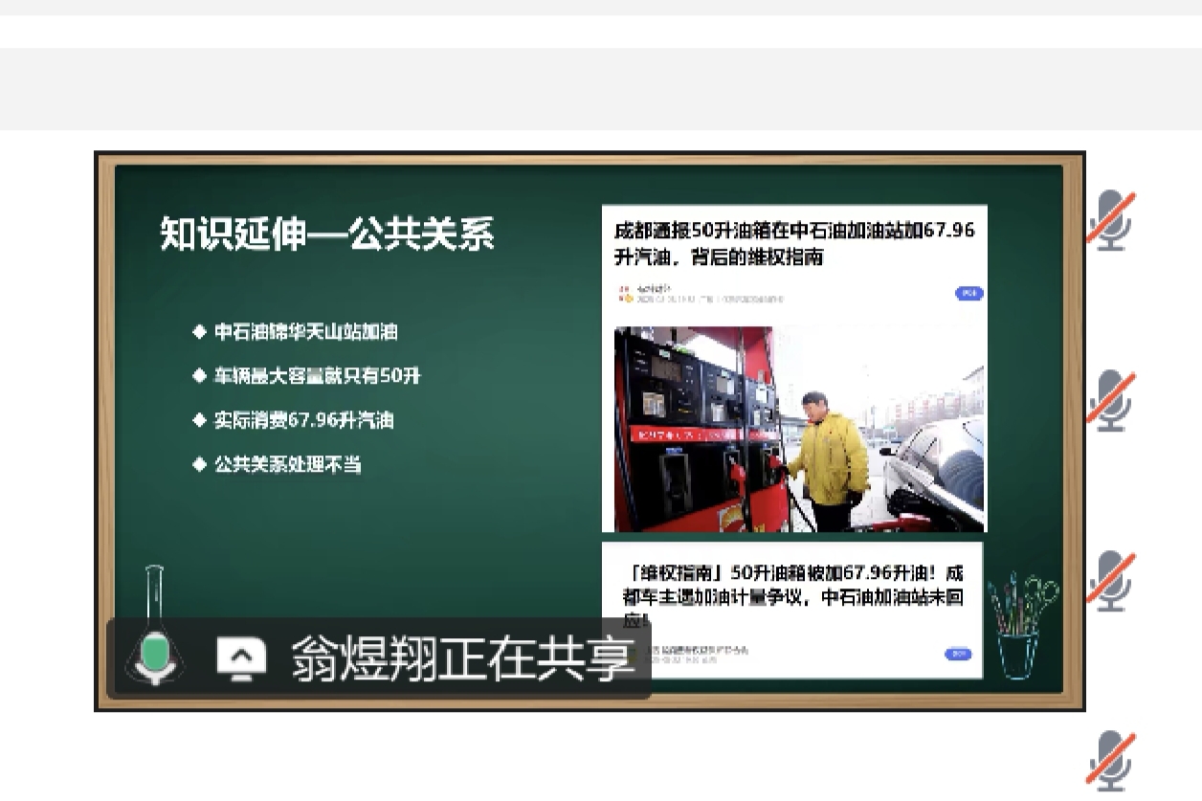Select bullet 实际消费67.96升汽油

click(x=302, y=420)
